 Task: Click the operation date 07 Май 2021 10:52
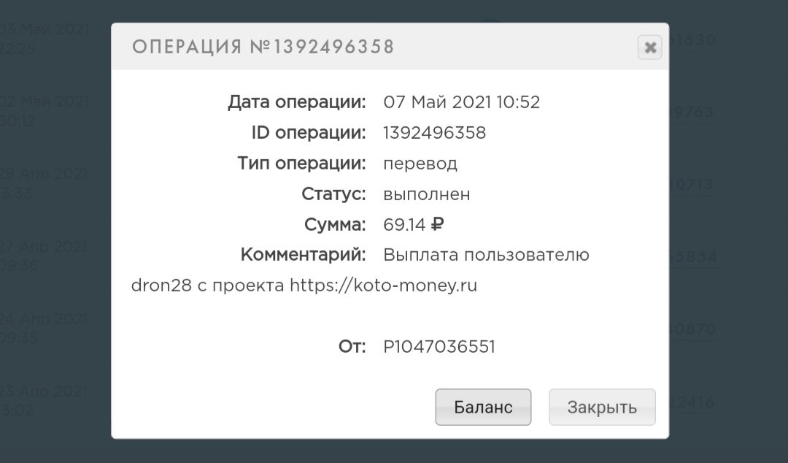[461, 102]
